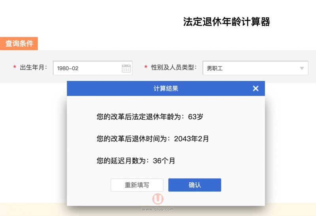Click the retirement time result line showing 2043年2月
Screen dimensions: 316x216
(153, 139)
